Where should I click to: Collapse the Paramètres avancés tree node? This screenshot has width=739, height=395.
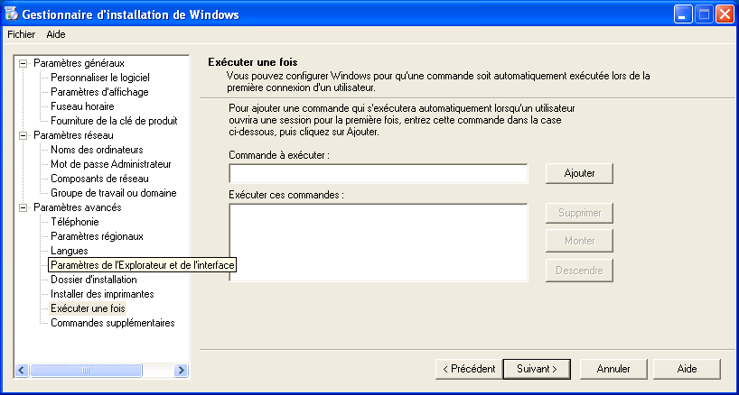[23, 207]
